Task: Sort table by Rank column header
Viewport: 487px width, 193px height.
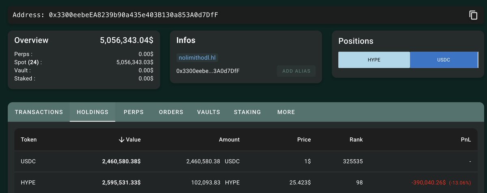Action: click(356, 139)
